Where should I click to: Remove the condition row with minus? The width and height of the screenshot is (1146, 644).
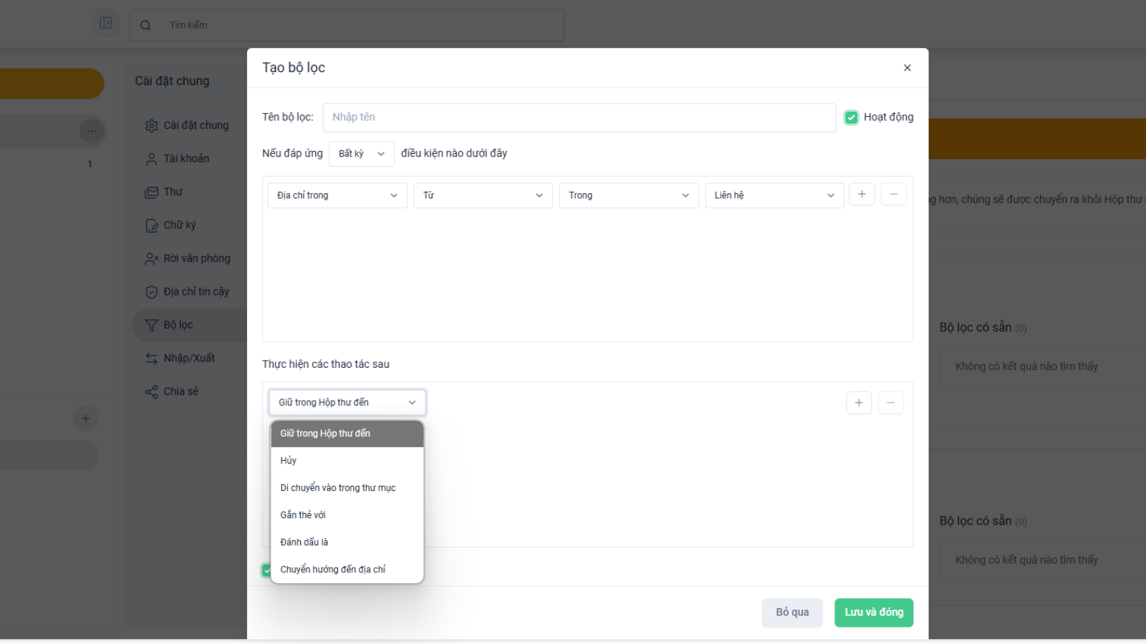(894, 195)
